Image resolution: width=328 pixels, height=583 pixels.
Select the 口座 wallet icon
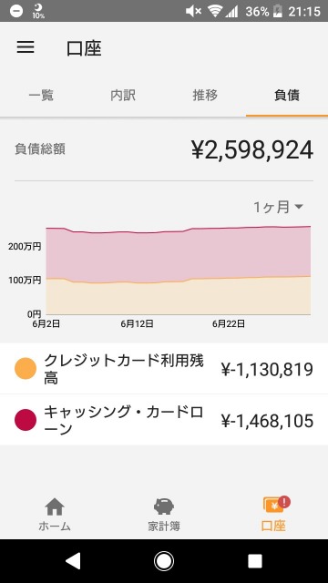(x=273, y=506)
